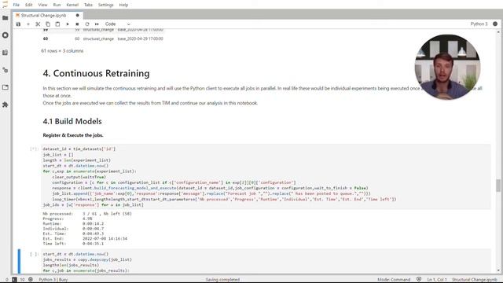Screen dimensions: 503x283
Task: Copy the selected cell
Action: coord(48,24)
